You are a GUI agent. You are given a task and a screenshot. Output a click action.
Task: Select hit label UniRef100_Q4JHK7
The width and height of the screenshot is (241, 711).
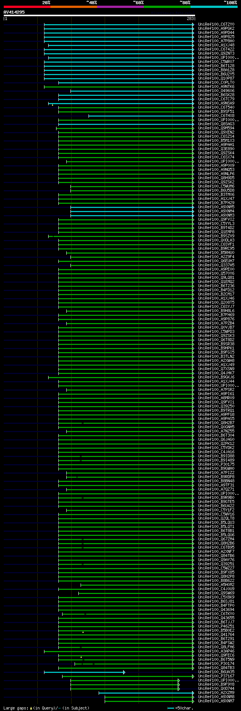216,373
